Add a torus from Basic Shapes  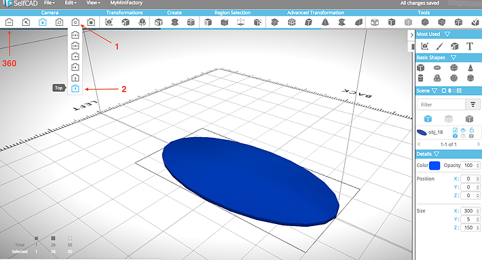(x=437, y=68)
